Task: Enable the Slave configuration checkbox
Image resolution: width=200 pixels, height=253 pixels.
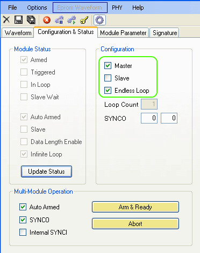Action: (108, 78)
